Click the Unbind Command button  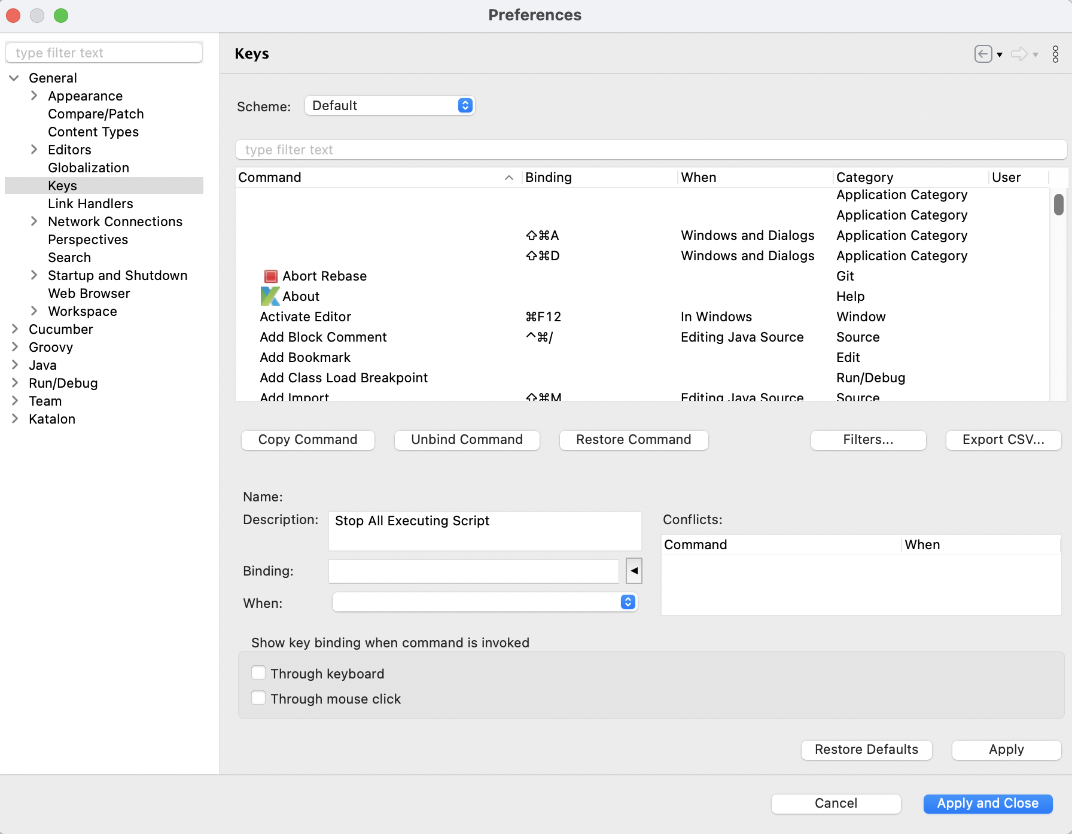[x=467, y=440]
